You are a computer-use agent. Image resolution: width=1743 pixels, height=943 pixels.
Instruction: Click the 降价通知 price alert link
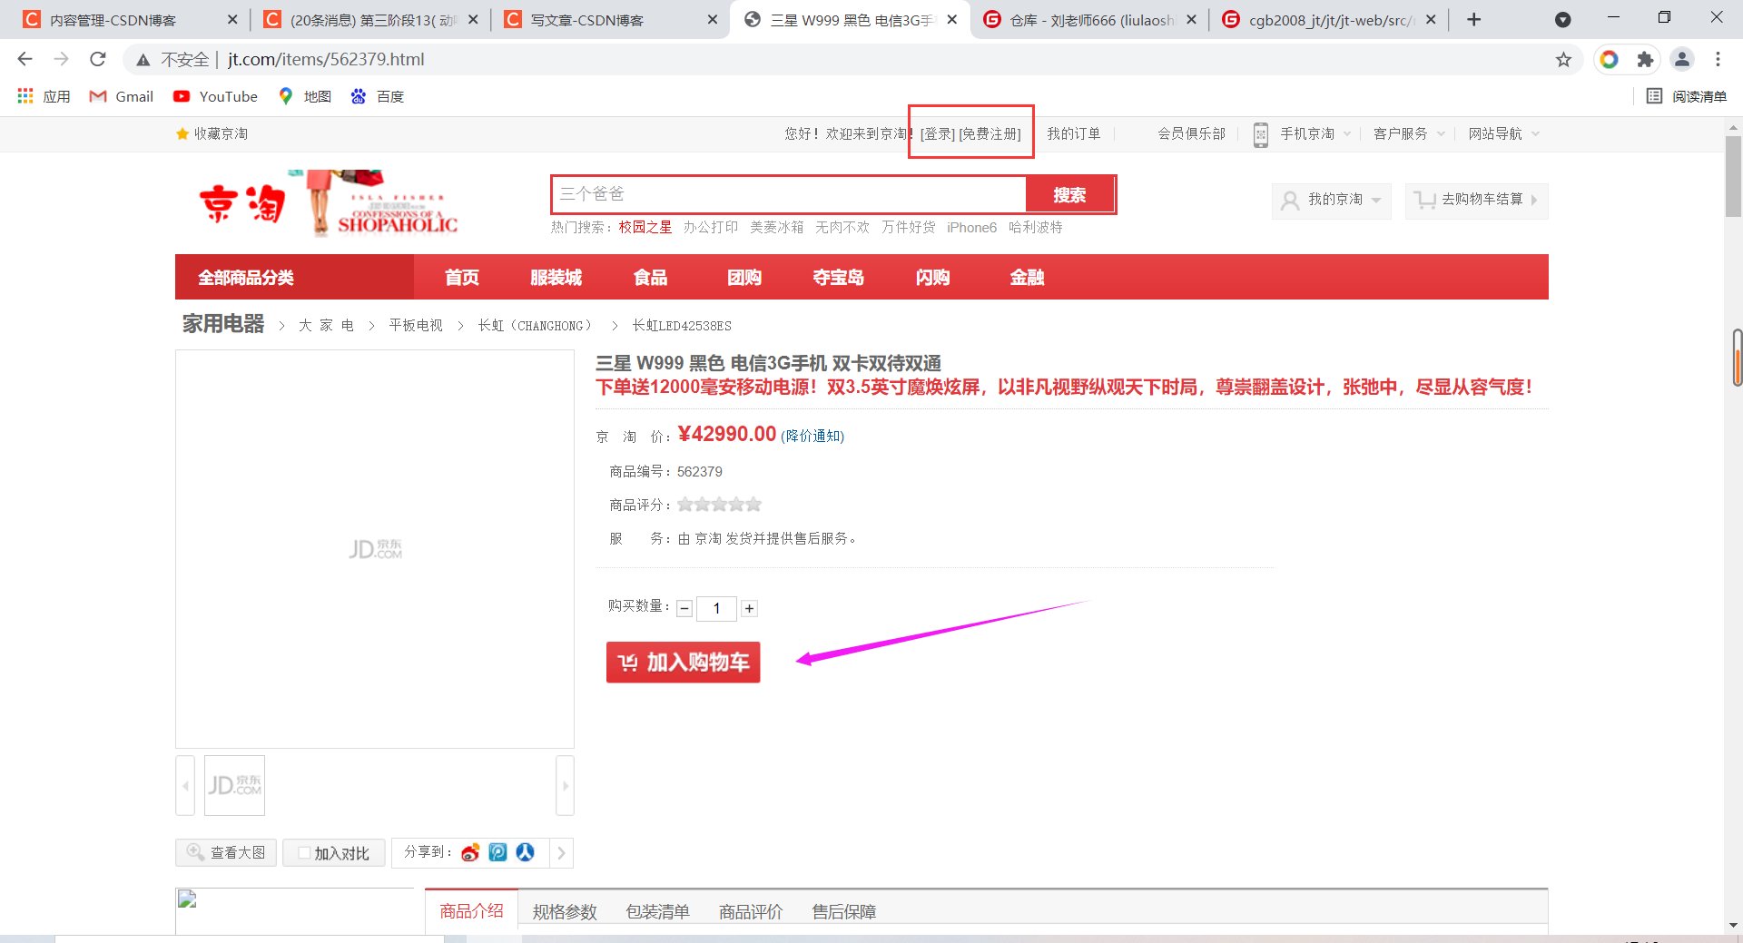click(812, 437)
